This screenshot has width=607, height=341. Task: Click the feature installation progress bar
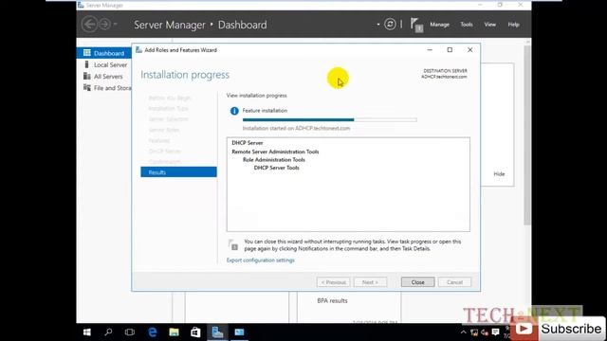tap(329, 120)
